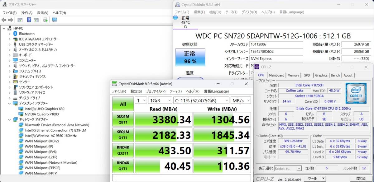Open the test count dropdown showing 1
This screenshot has width=374, height=182.
click(x=141, y=100)
